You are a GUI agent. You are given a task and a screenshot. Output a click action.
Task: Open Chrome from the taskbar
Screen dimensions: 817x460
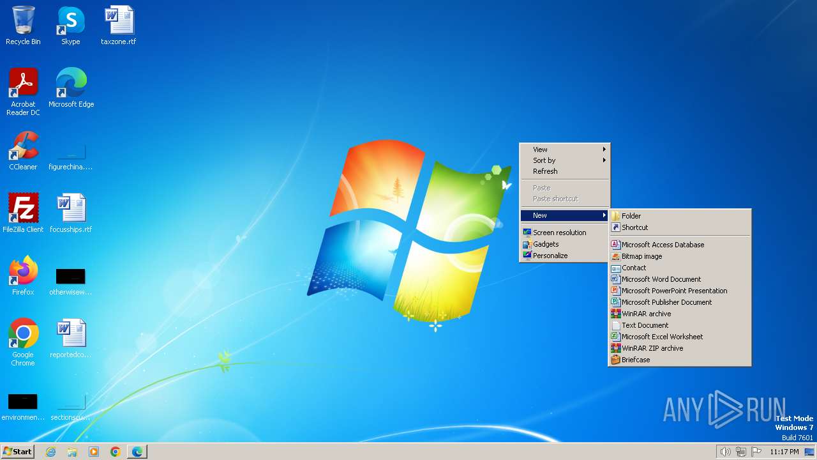[x=116, y=452]
